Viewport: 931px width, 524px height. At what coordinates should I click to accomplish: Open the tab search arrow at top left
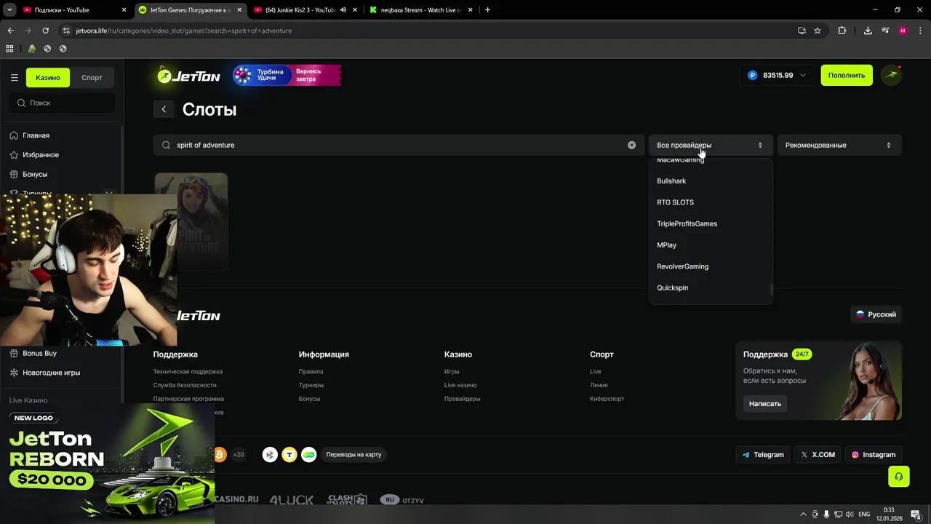pos(9,10)
